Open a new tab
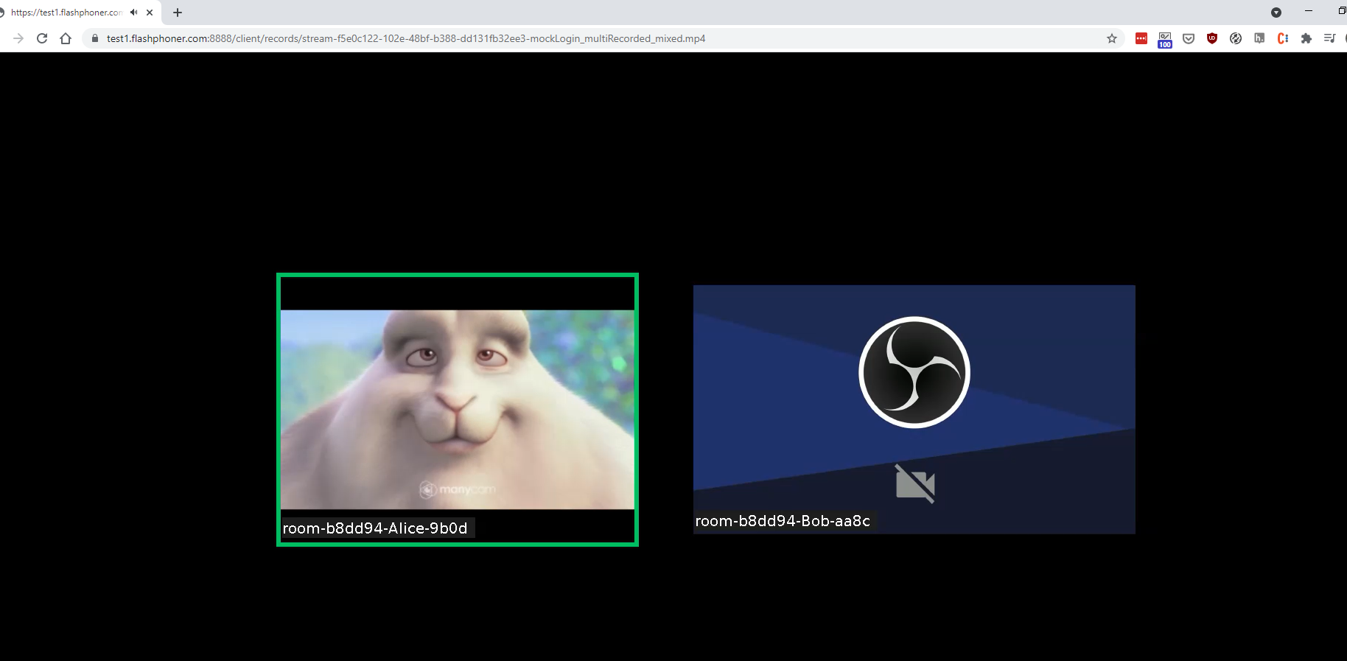The height and width of the screenshot is (661, 1347). [x=178, y=13]
